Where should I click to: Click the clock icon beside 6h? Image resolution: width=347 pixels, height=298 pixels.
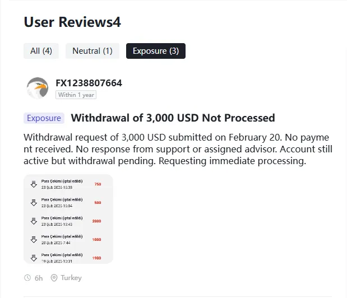pos(27,278)
